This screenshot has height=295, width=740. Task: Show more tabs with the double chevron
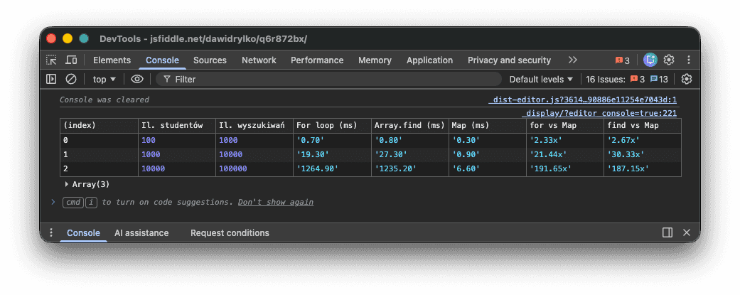pyautogui.click(x=572, y=60)
